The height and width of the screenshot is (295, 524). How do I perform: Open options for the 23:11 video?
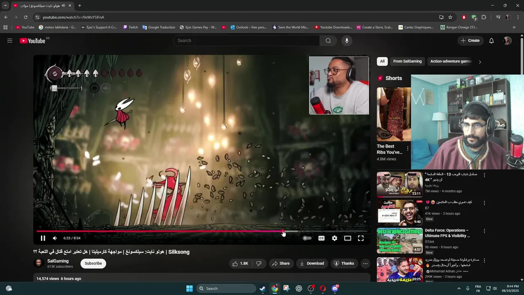[x=484, y=175]
